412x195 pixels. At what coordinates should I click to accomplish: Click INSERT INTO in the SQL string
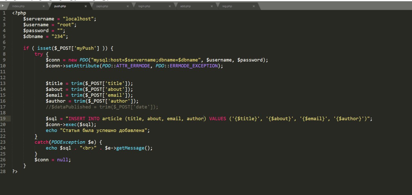tap(84, 119)
